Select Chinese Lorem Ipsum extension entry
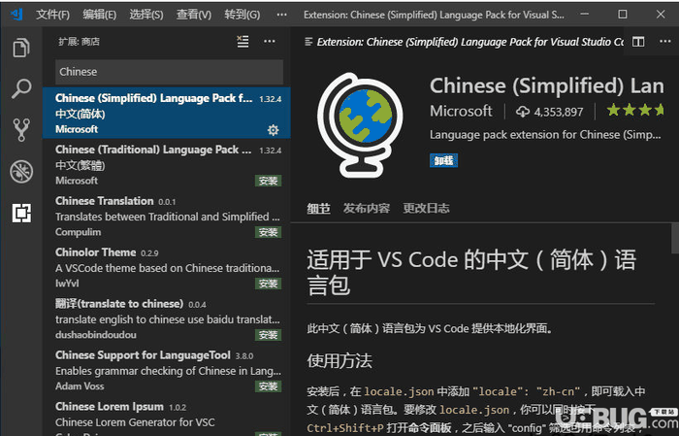The image size is (679, 436). (x=167, y=416)
